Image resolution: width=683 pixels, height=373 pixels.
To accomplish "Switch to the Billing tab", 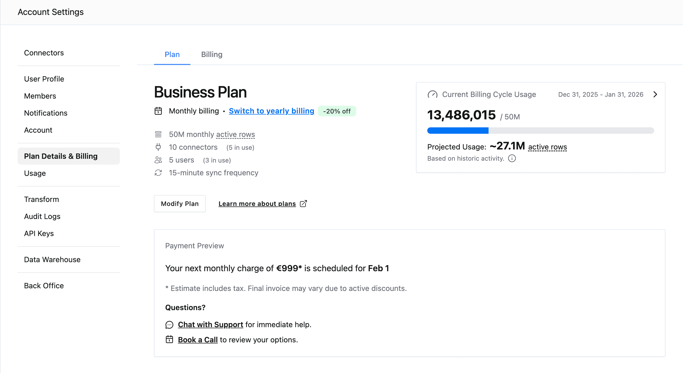I will coord(212,54).
